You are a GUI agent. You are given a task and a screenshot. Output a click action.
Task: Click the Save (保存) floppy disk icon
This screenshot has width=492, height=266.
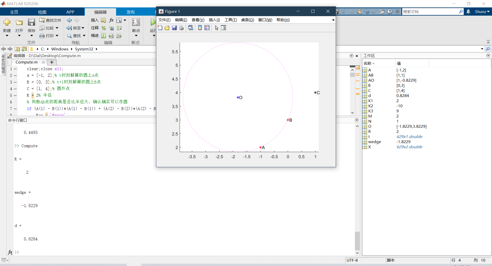31,22
